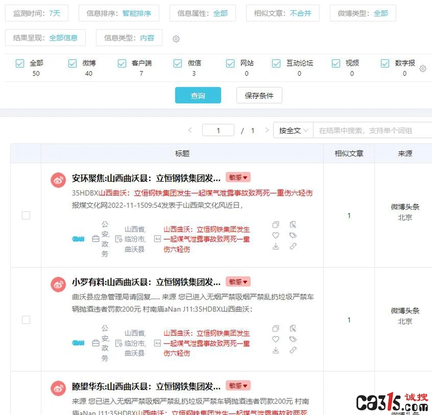Screen dimensions: 432x415
Task: Open source settings gear beside 数字报
Action: click(422, 68)
